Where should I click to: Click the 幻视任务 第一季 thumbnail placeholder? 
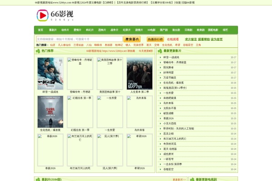click(80, 112)
